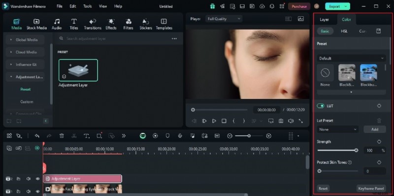This screenshot has height=196, width=394.
Task: Open the video scopes icon in player
Action: 300,19
